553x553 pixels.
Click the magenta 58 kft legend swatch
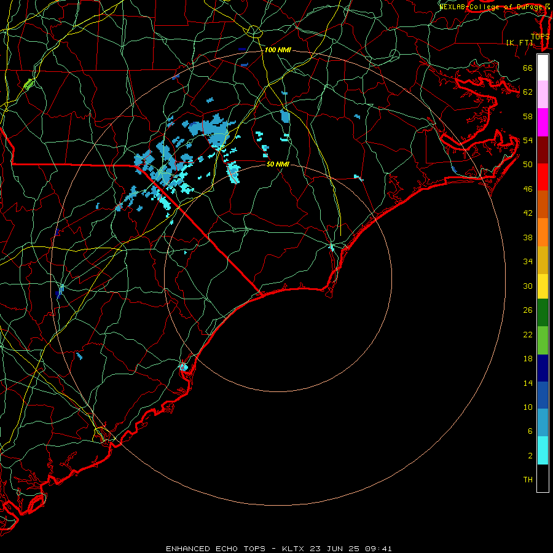pyautogui.click(x=543, y=122)
